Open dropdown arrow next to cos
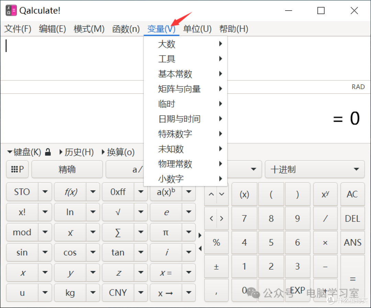The image size is (371, 308). tap(93, 252)
